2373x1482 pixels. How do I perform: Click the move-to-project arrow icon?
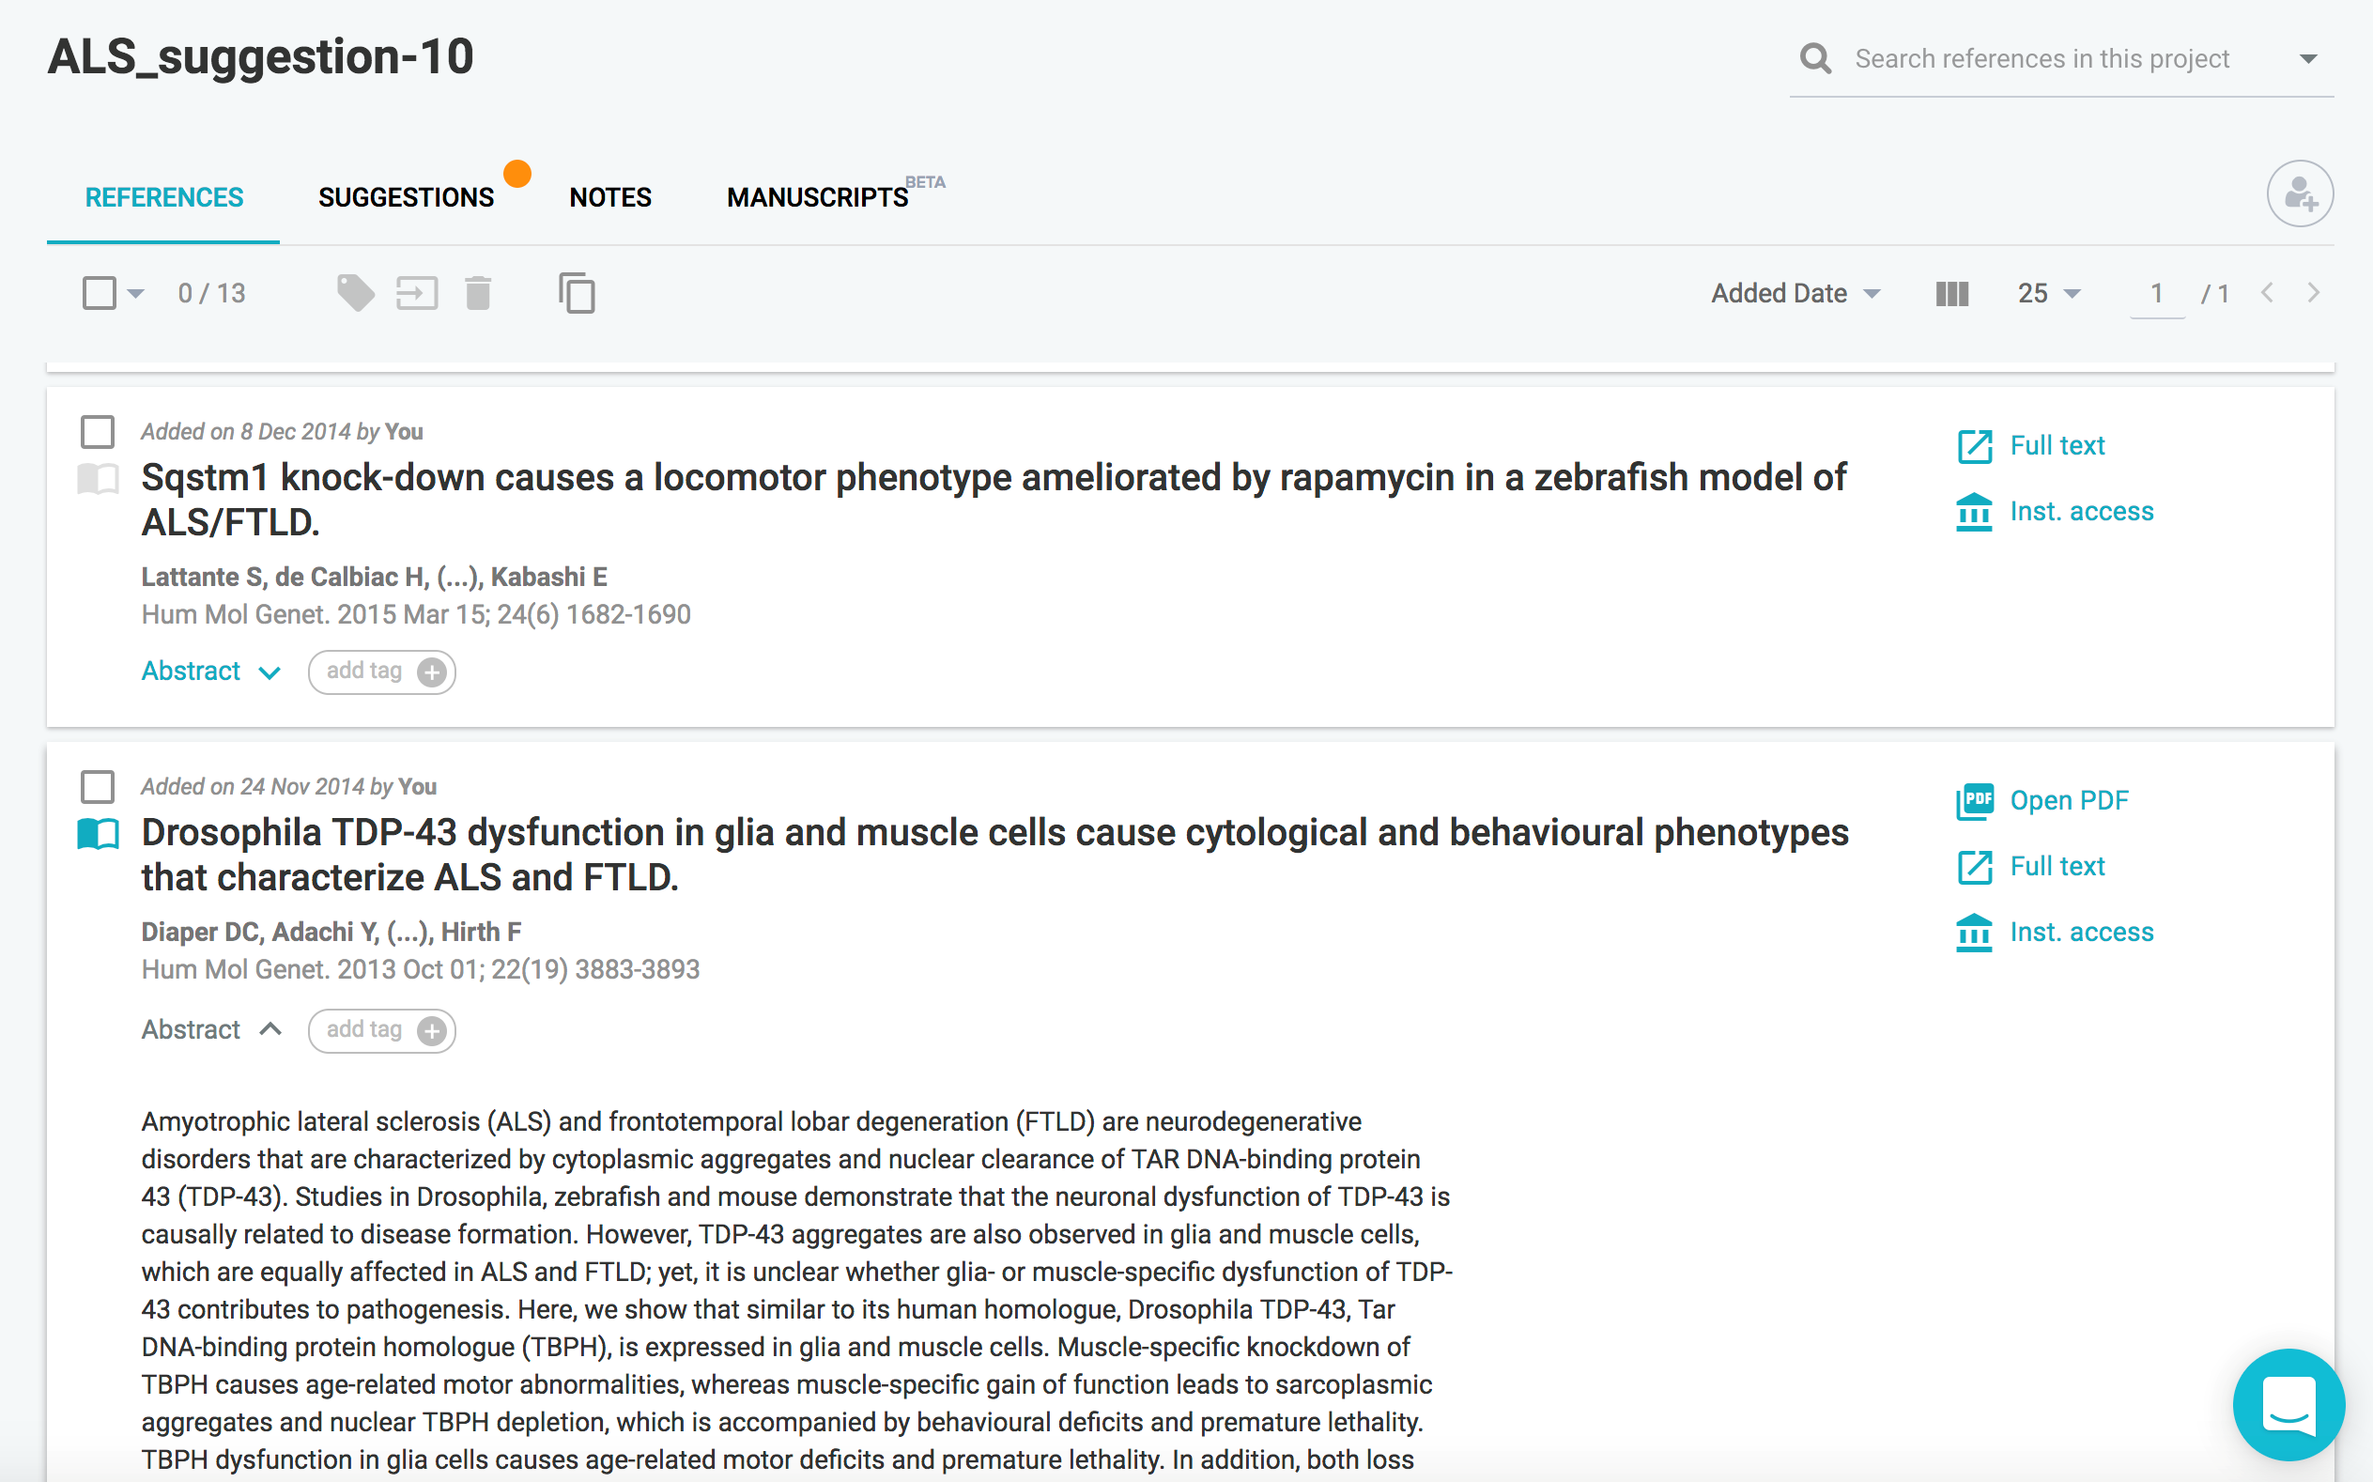coord(416,293)
